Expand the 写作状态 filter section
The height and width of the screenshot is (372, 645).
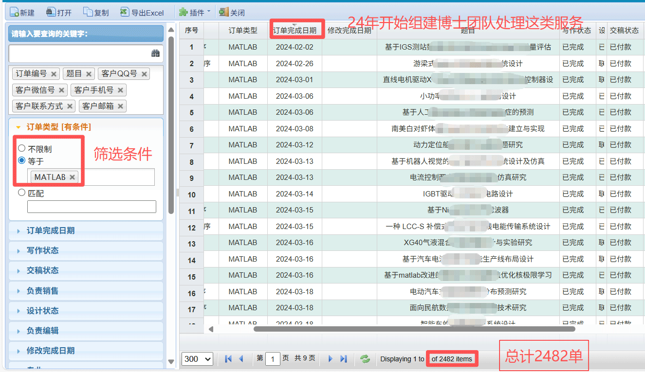pyautogui.click(x=43, y=250)
